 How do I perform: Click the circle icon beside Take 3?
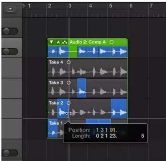pos(68,83)
